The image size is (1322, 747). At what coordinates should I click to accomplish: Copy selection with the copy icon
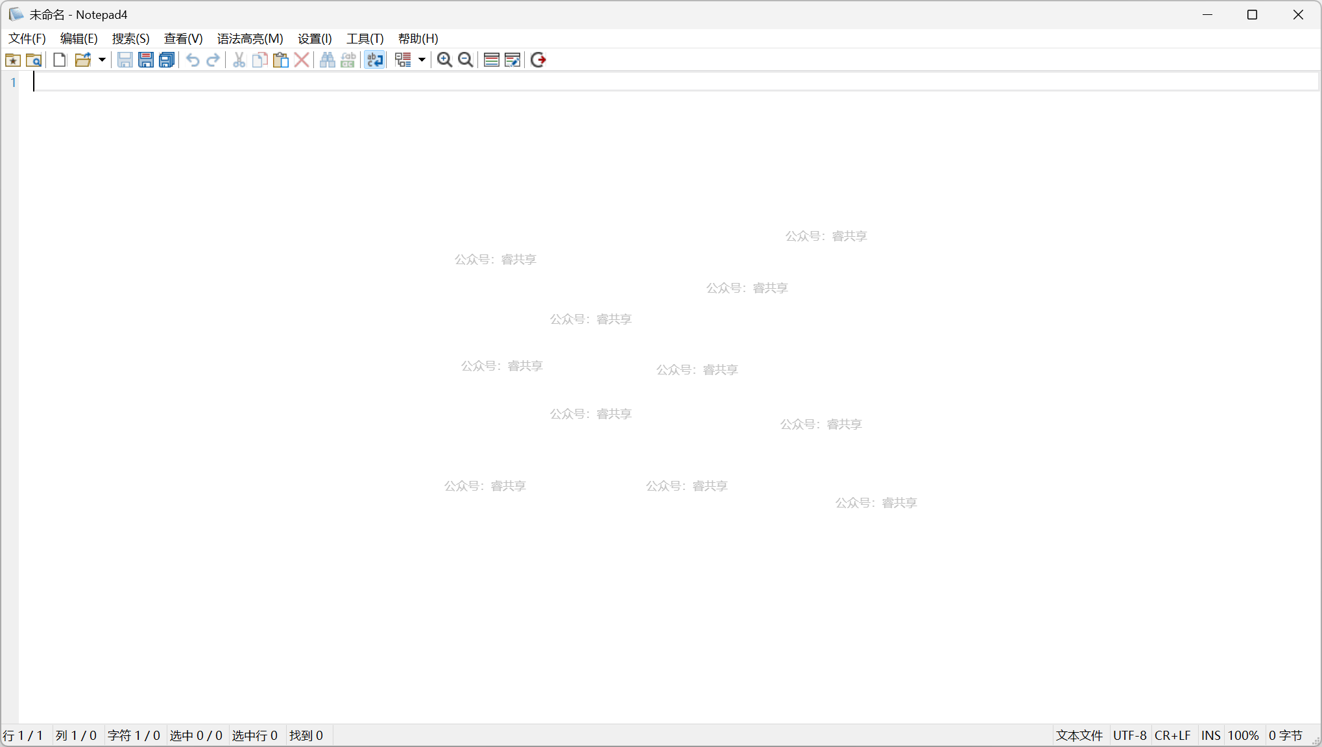(x=260, y=60)
